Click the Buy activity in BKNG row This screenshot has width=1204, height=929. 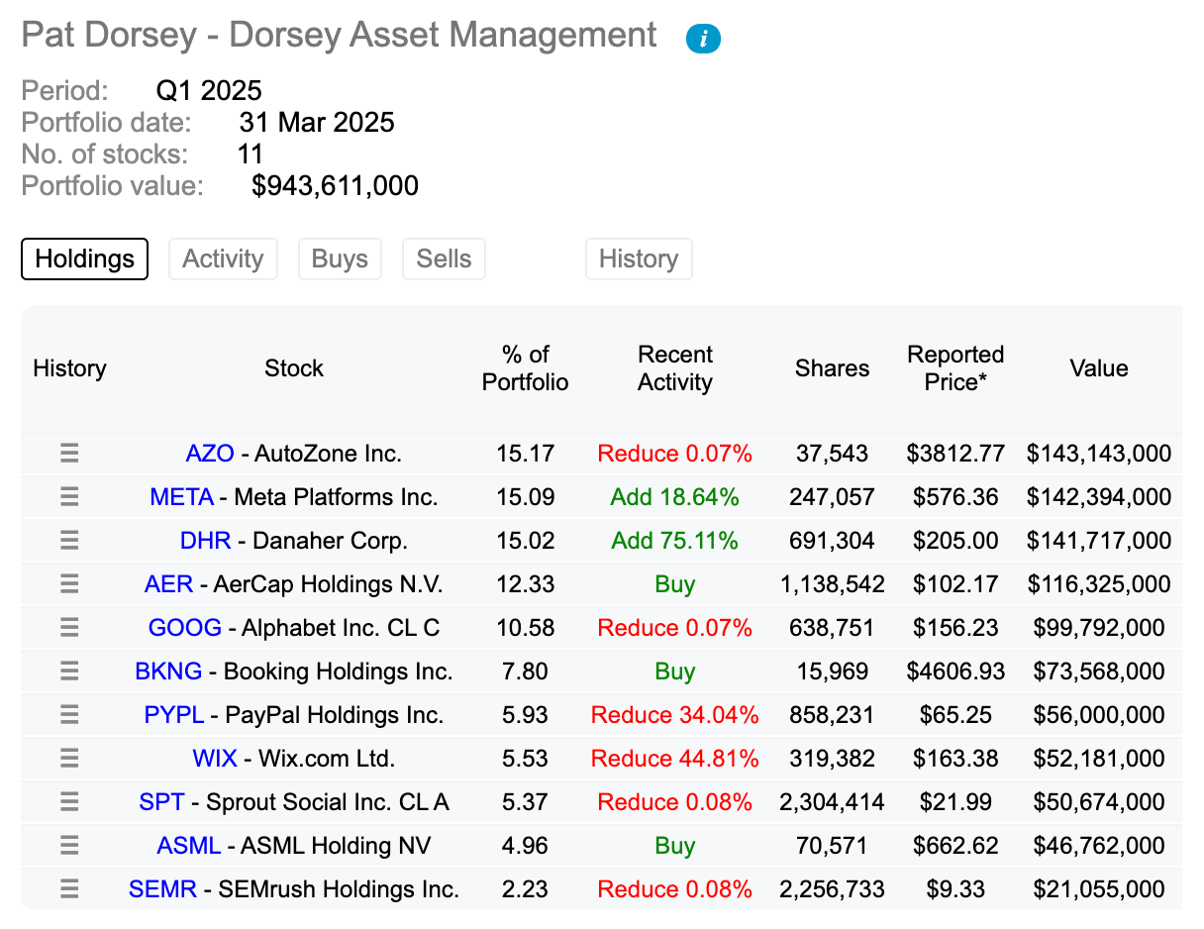pos(675,671)
